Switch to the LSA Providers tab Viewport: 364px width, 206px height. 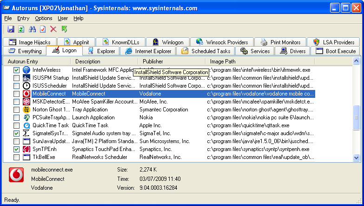click(x=334, y=42)
